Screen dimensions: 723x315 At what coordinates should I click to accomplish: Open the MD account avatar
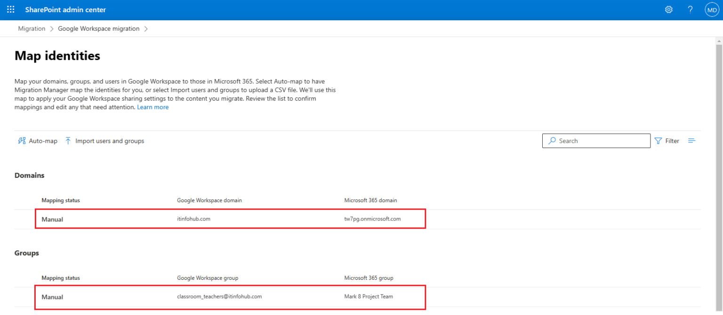[x=712, y=9]
